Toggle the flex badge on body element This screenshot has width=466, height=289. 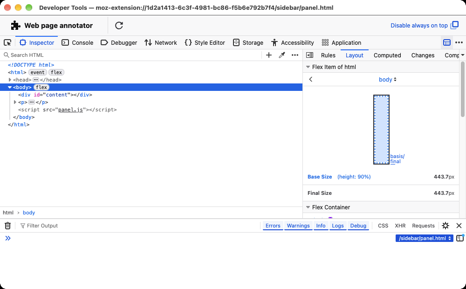point(41,87)
